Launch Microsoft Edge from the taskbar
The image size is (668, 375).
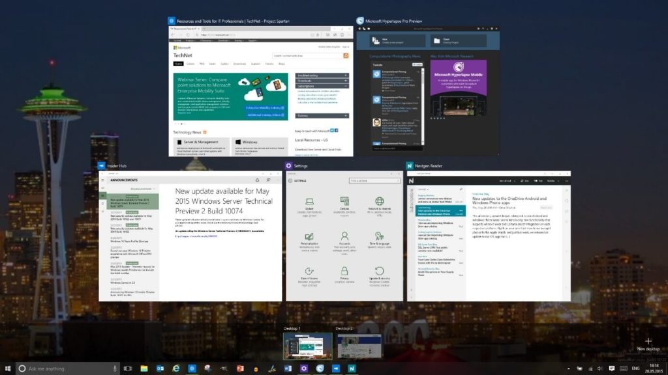(175, 368)
